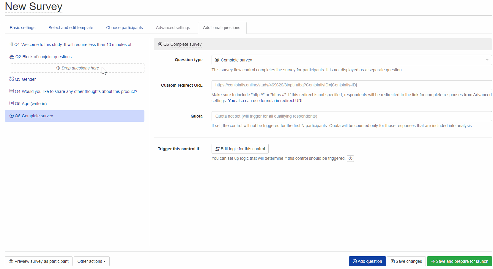Open the Select and edit template tab
Image resolution: width=493 pixels, height=269 pixels.
coord(71,28)
